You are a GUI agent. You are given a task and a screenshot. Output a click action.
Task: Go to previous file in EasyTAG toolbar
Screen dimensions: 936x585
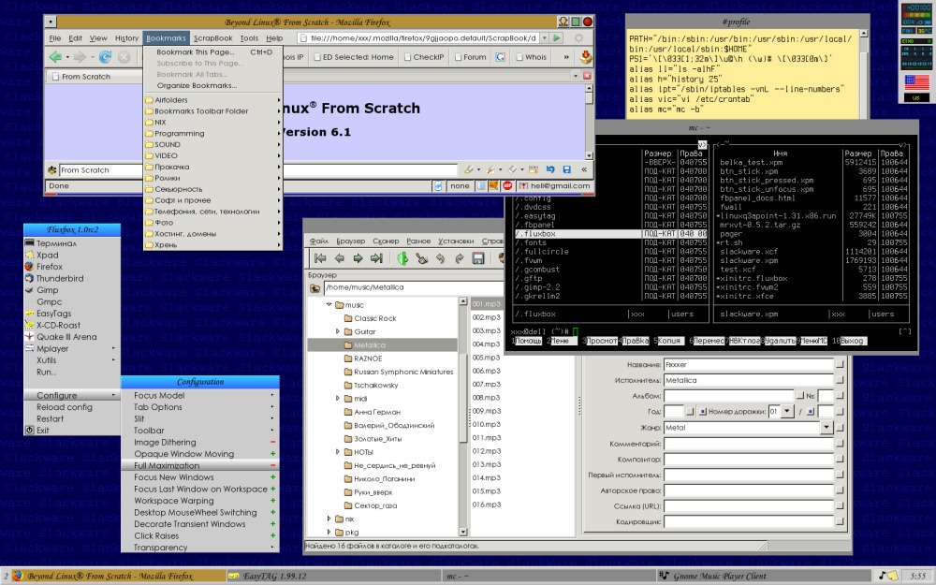pyautogui.click(x=339, y=258)
